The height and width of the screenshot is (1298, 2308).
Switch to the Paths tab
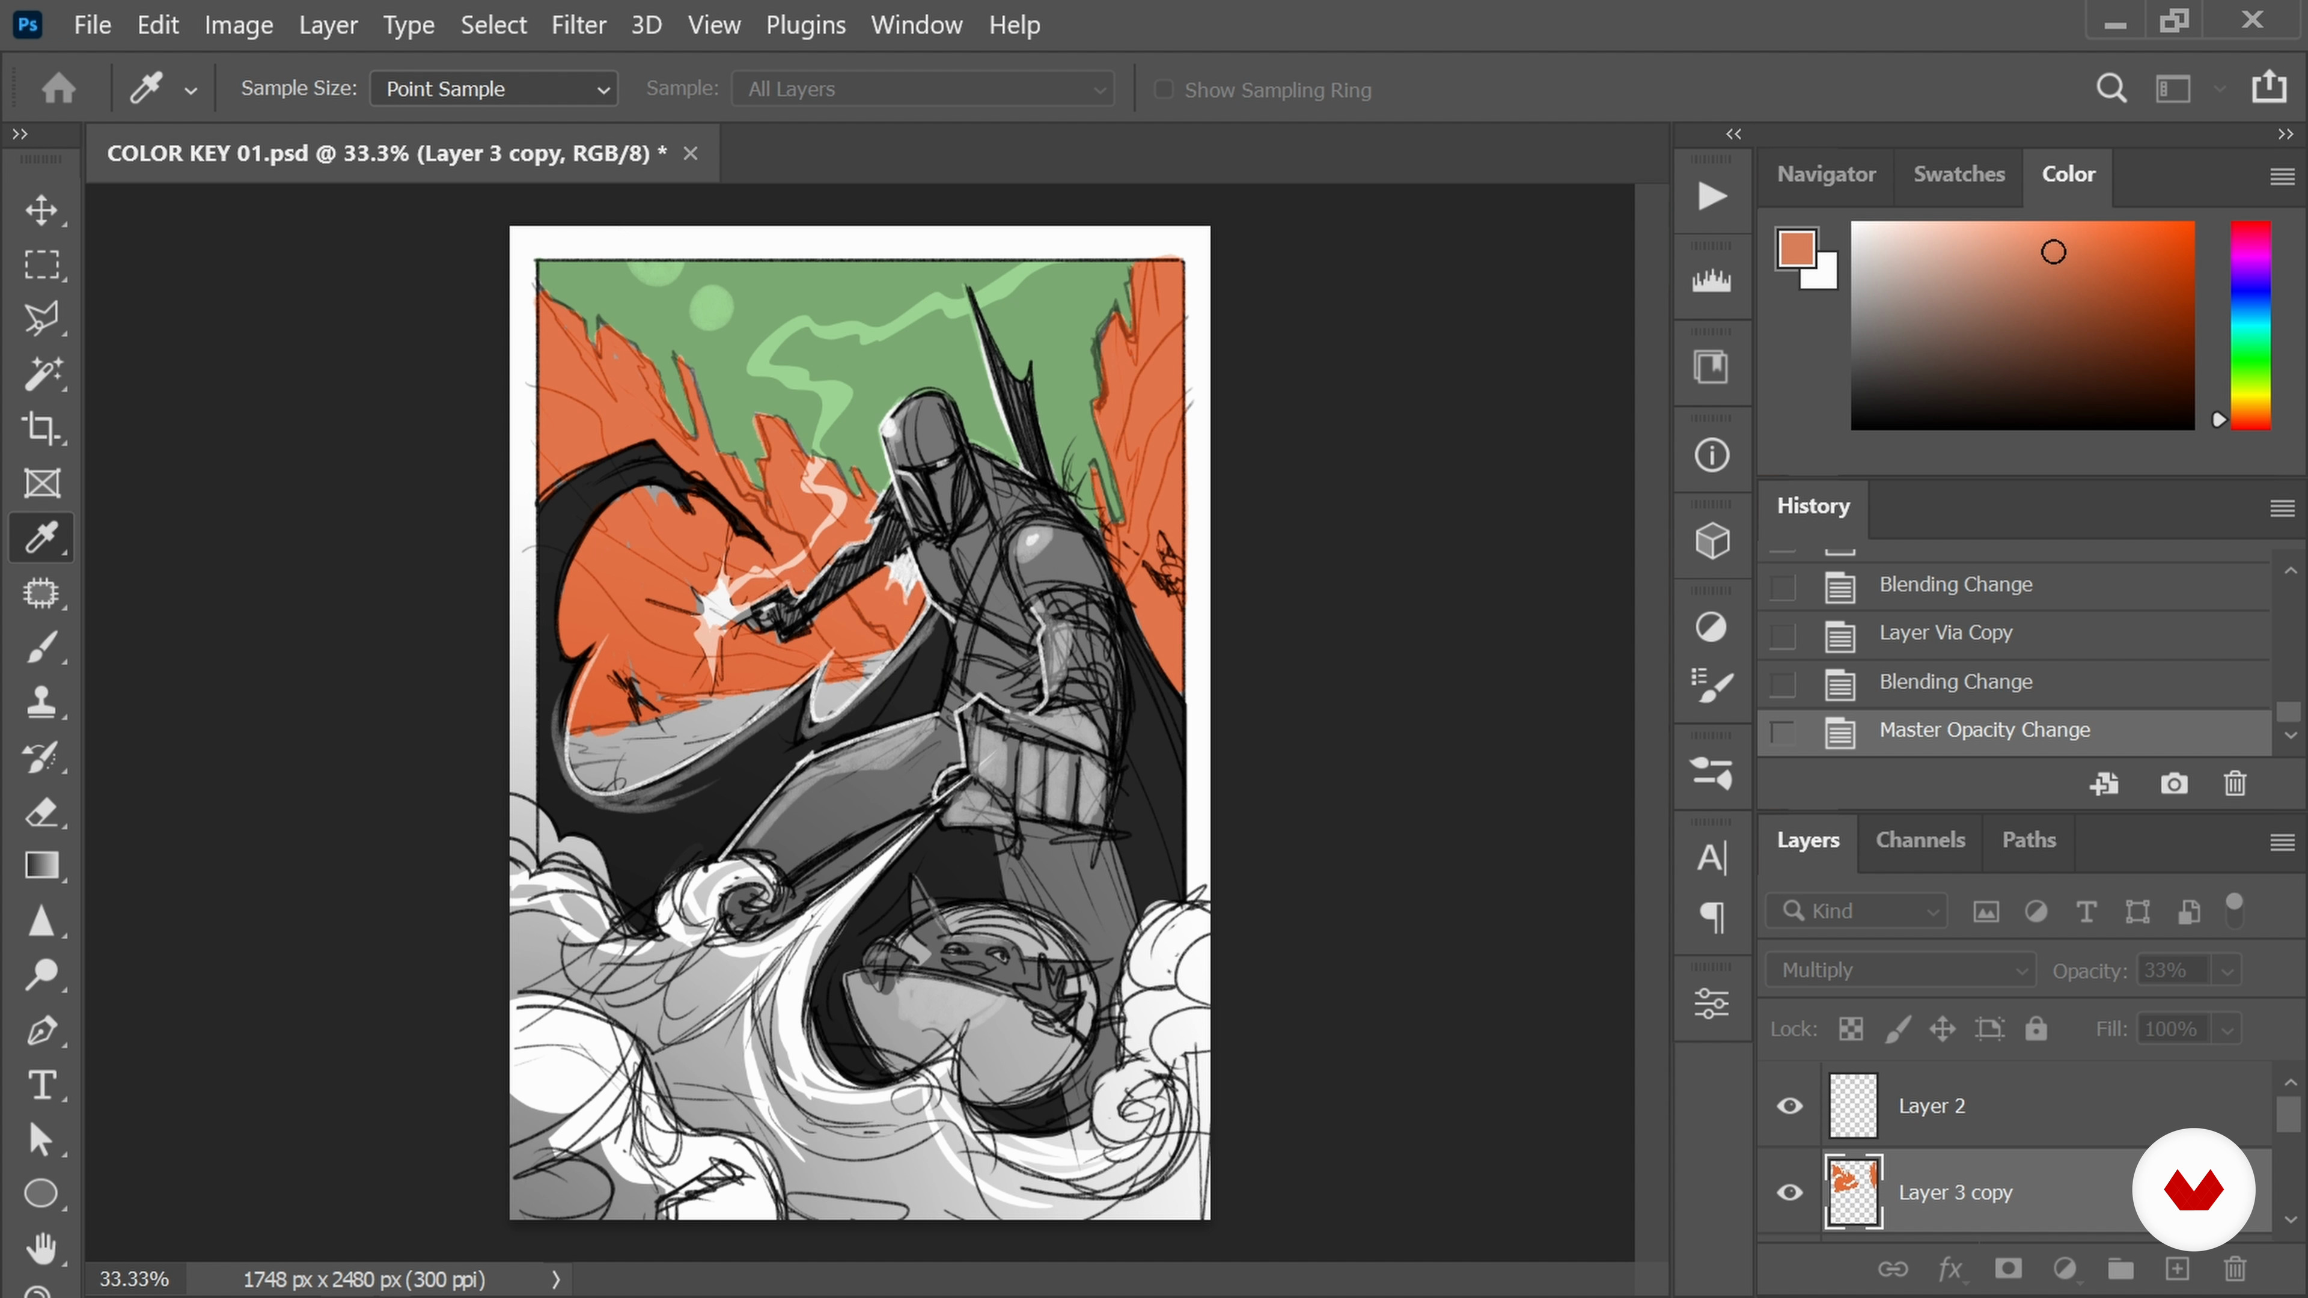tap(2029, 840)
